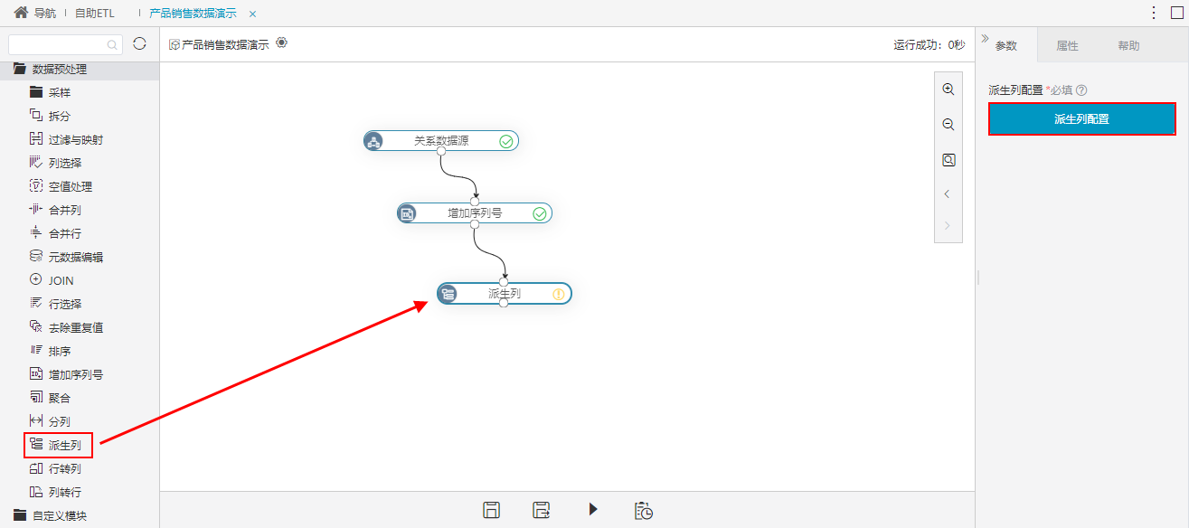
Task: Click the 关系数据源 success checkmark
Action: pyautogui.click(x=506, y=141)
